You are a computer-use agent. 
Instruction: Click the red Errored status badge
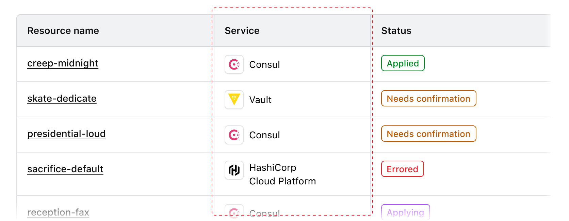click(x=403, y=169)
